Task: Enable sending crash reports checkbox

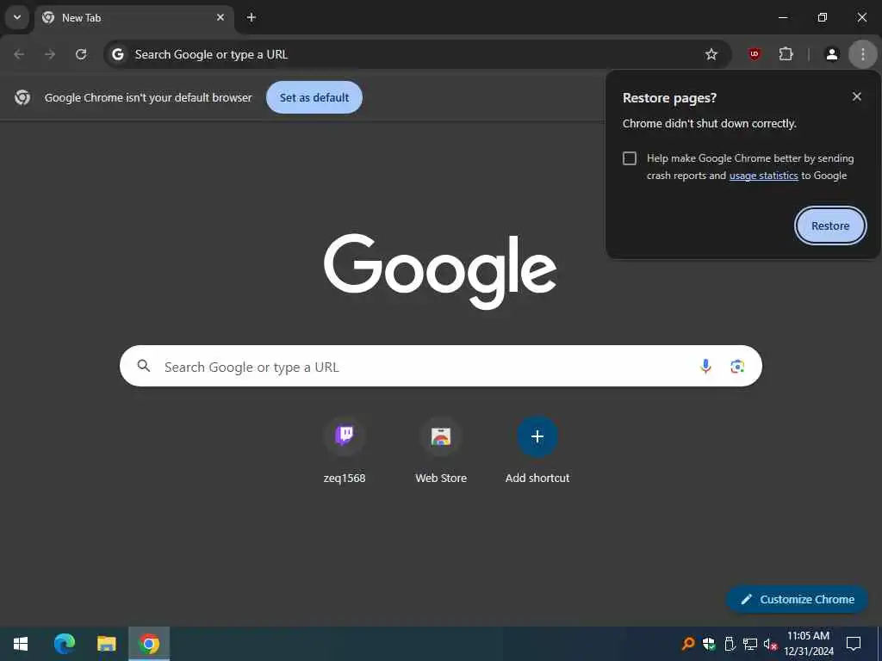Action: pyautogui.click(x=630, y=158)
